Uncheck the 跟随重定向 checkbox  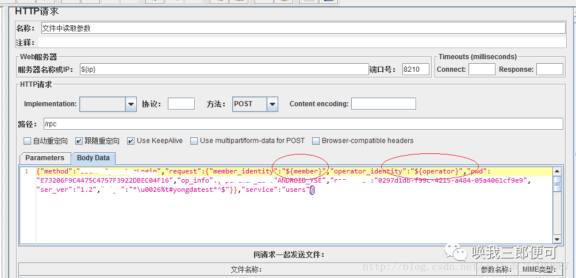pyautogui.click(x=79, y=141)
